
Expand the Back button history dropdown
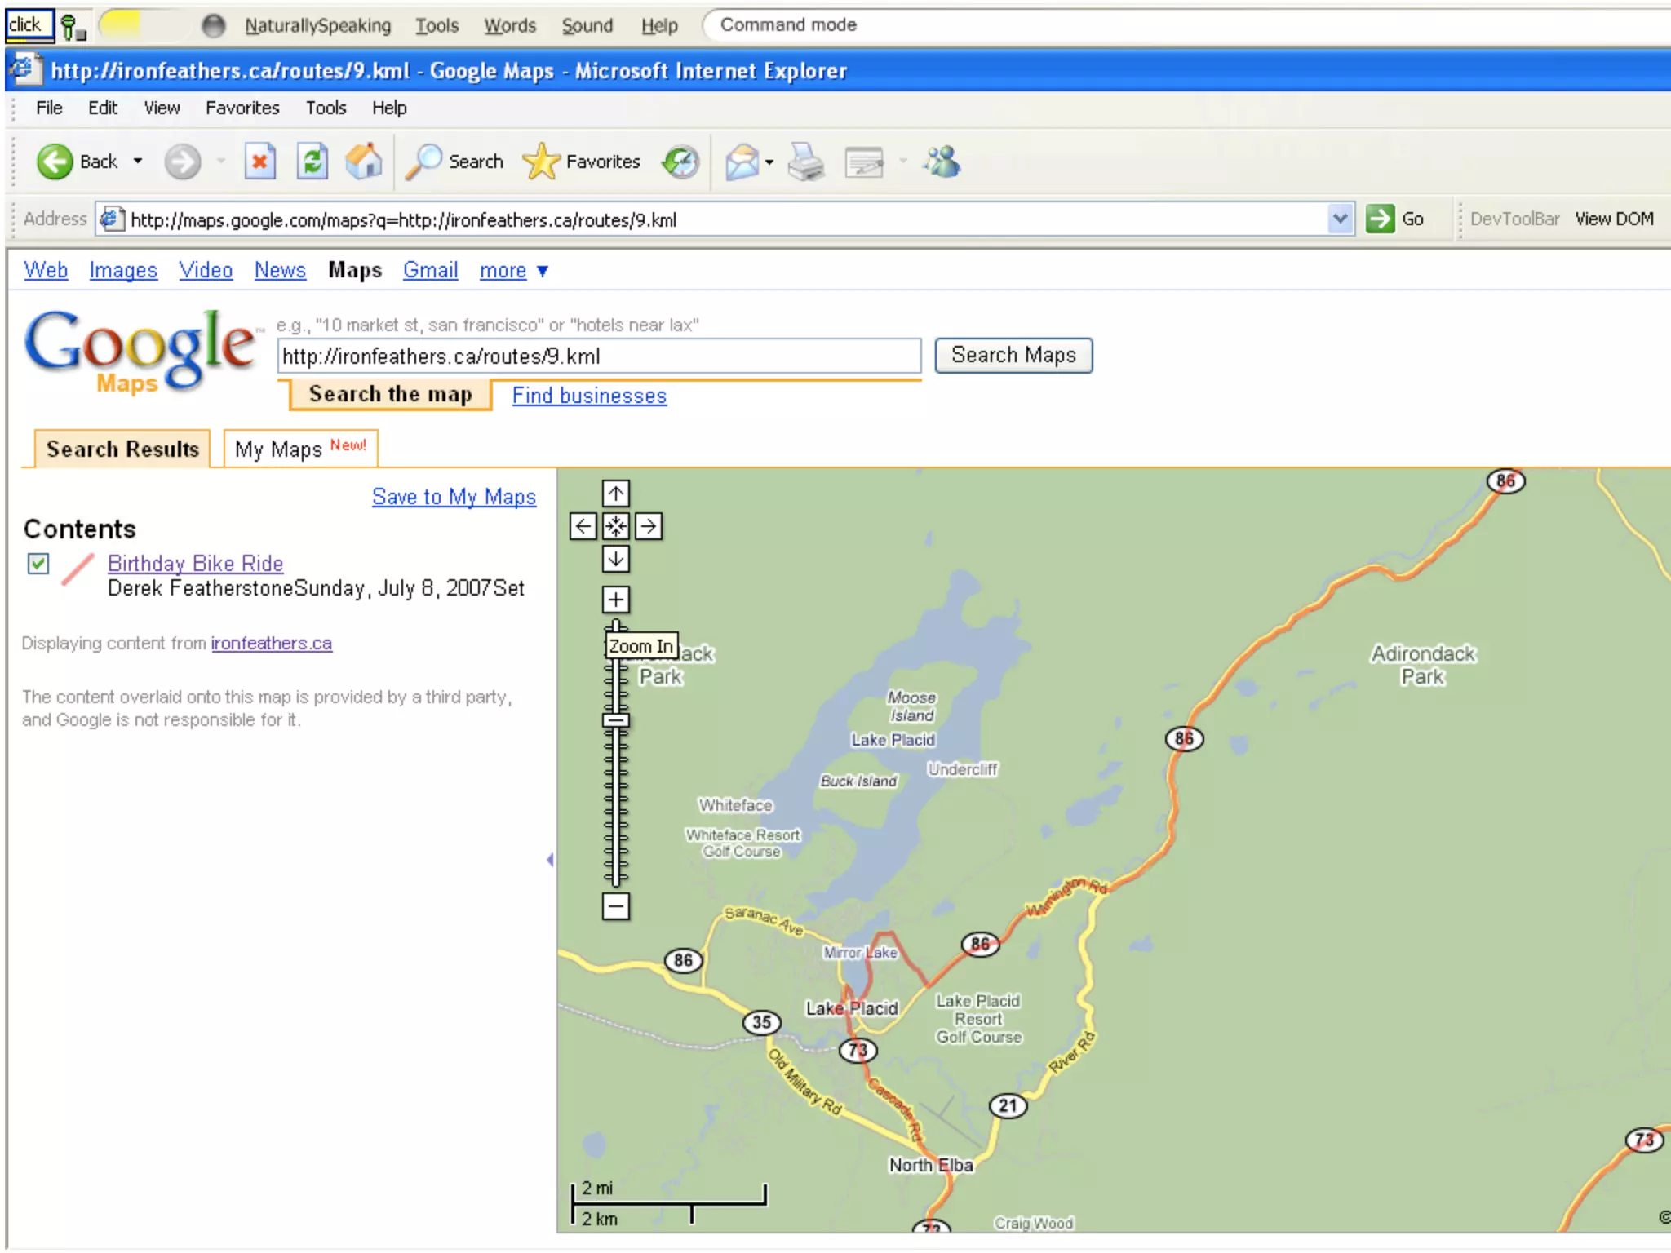point(138,162)
